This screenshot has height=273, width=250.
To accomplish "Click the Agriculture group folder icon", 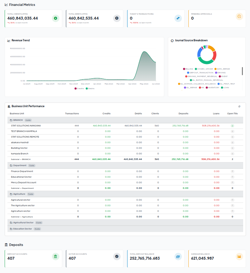I will pos(11,194).
